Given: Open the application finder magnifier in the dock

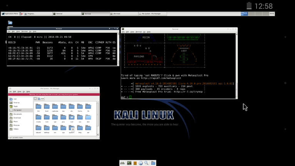Looking at the screenshot, I should (x=147, y=163).
